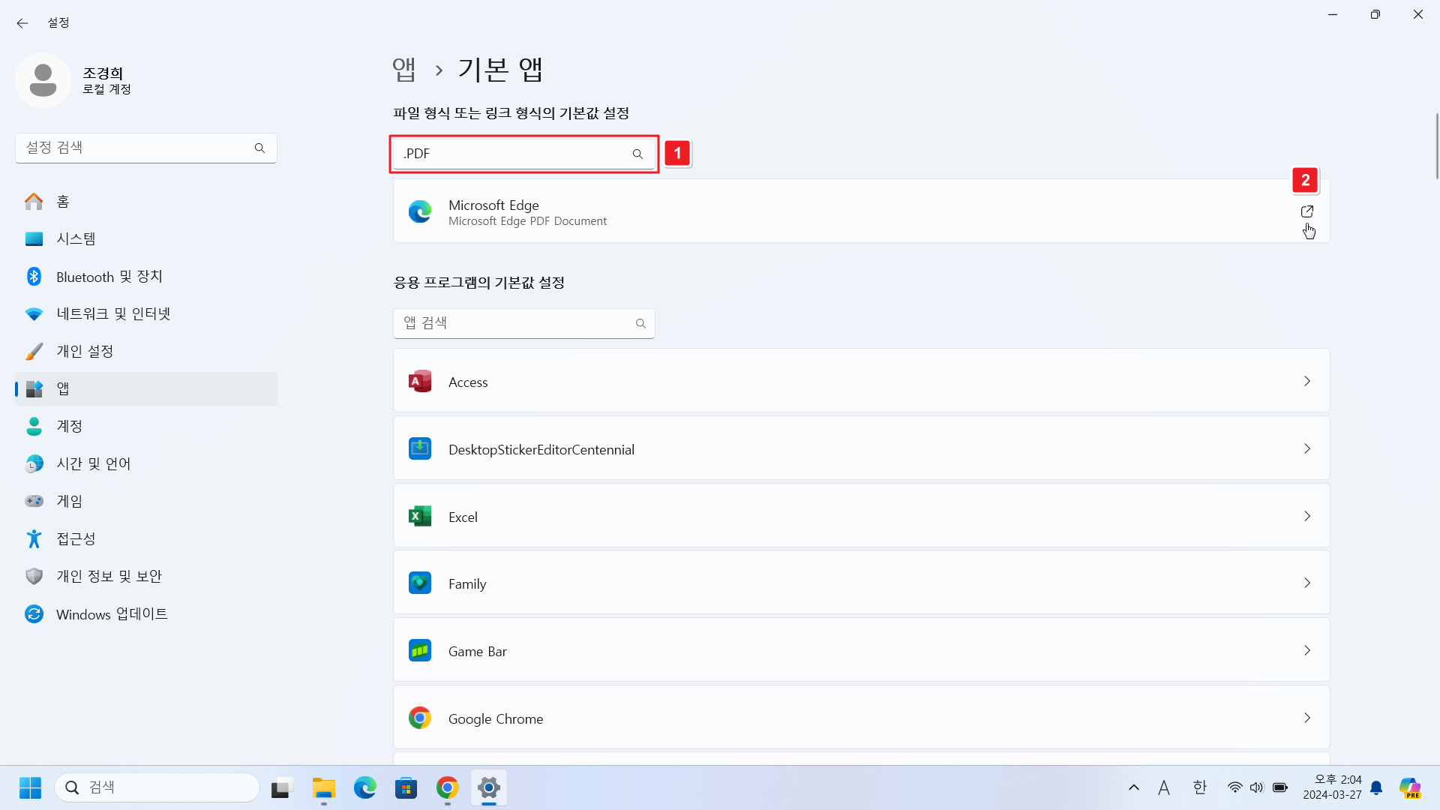Click the volume speaker tray icon
1440x810 pixels.
1257,787
